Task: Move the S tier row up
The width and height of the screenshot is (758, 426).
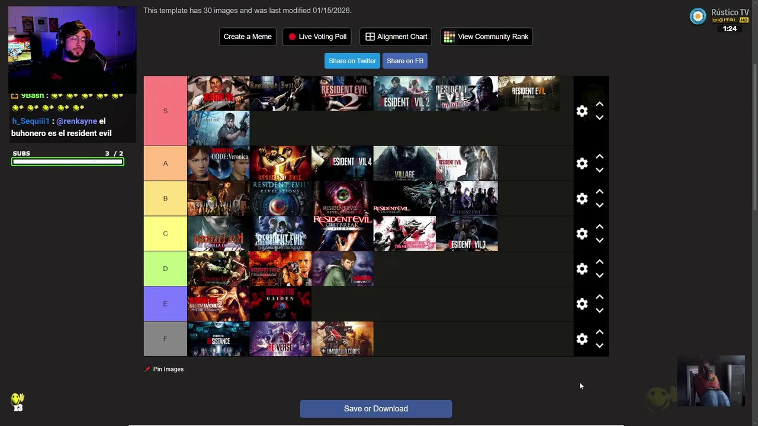Action: [599, 104]
